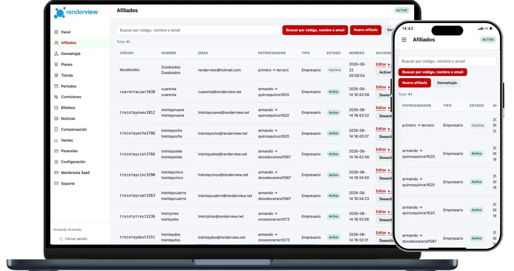
Task: Click the laptop search input field
Action: point(198,30)
